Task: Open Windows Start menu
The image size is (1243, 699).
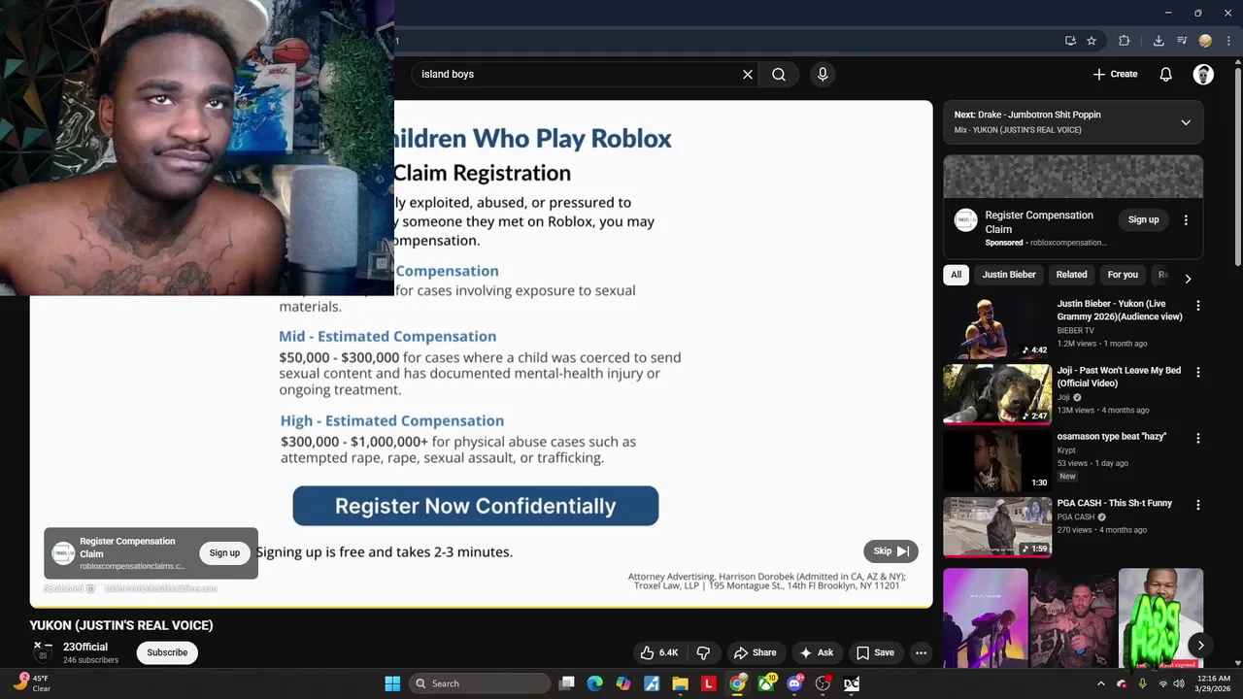Action: tap(392, 683)
